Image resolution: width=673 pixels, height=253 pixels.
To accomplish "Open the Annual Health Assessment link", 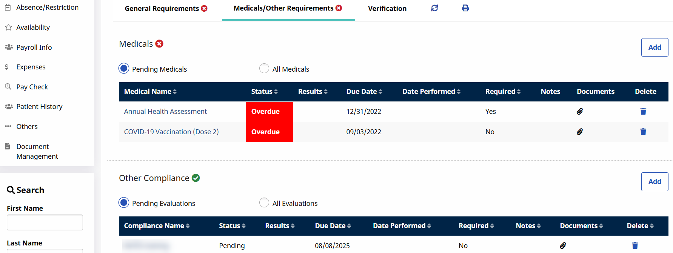I will [x=165, y=111].
